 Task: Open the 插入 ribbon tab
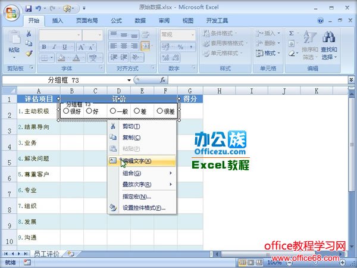[x=57, y=21]
